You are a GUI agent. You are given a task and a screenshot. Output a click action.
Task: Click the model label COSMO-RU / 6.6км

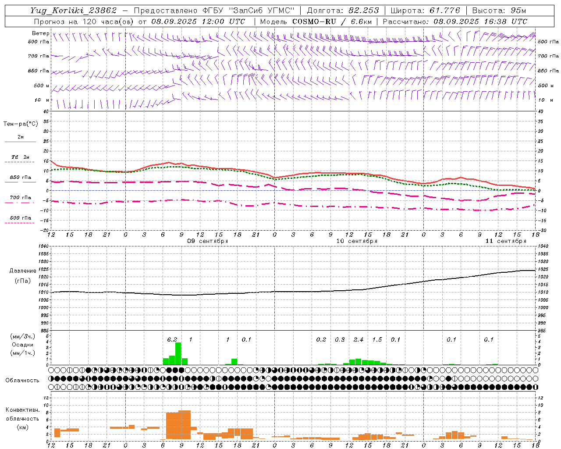[x=332, y=21]
